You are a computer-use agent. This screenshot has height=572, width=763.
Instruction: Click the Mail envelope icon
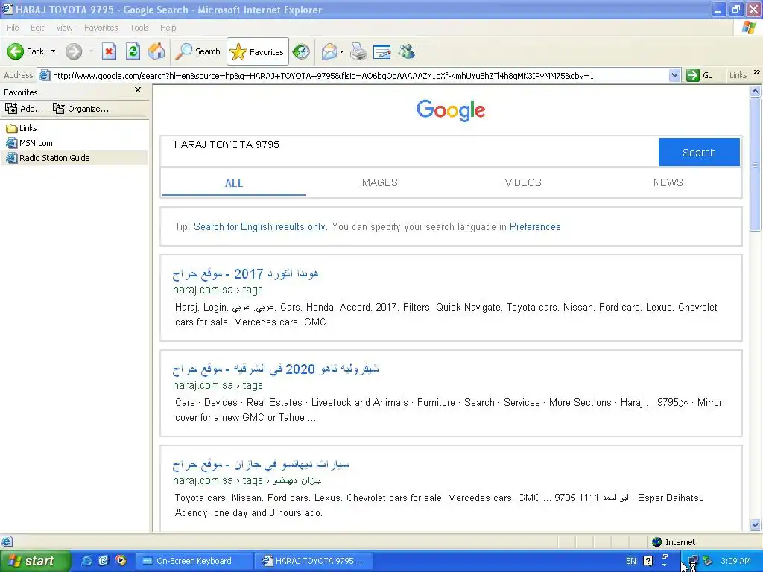coord(329,51)
